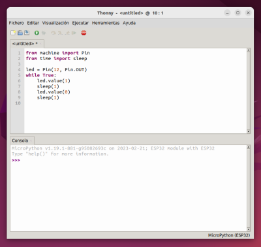
Task: Open the Ejecutar menu
Action: point(80,23)
